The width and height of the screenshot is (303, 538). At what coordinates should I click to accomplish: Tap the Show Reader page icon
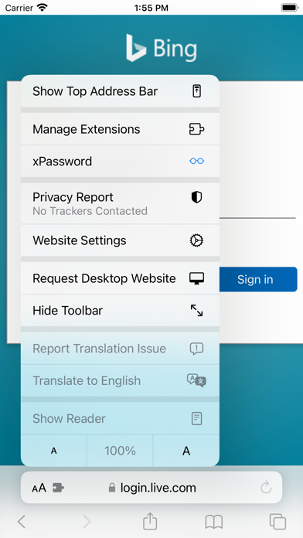point(196,419)
